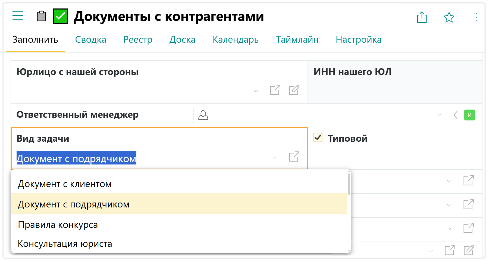Open the Календарь tab
This screenshot has height=261, width=489.
click(235, 40)
